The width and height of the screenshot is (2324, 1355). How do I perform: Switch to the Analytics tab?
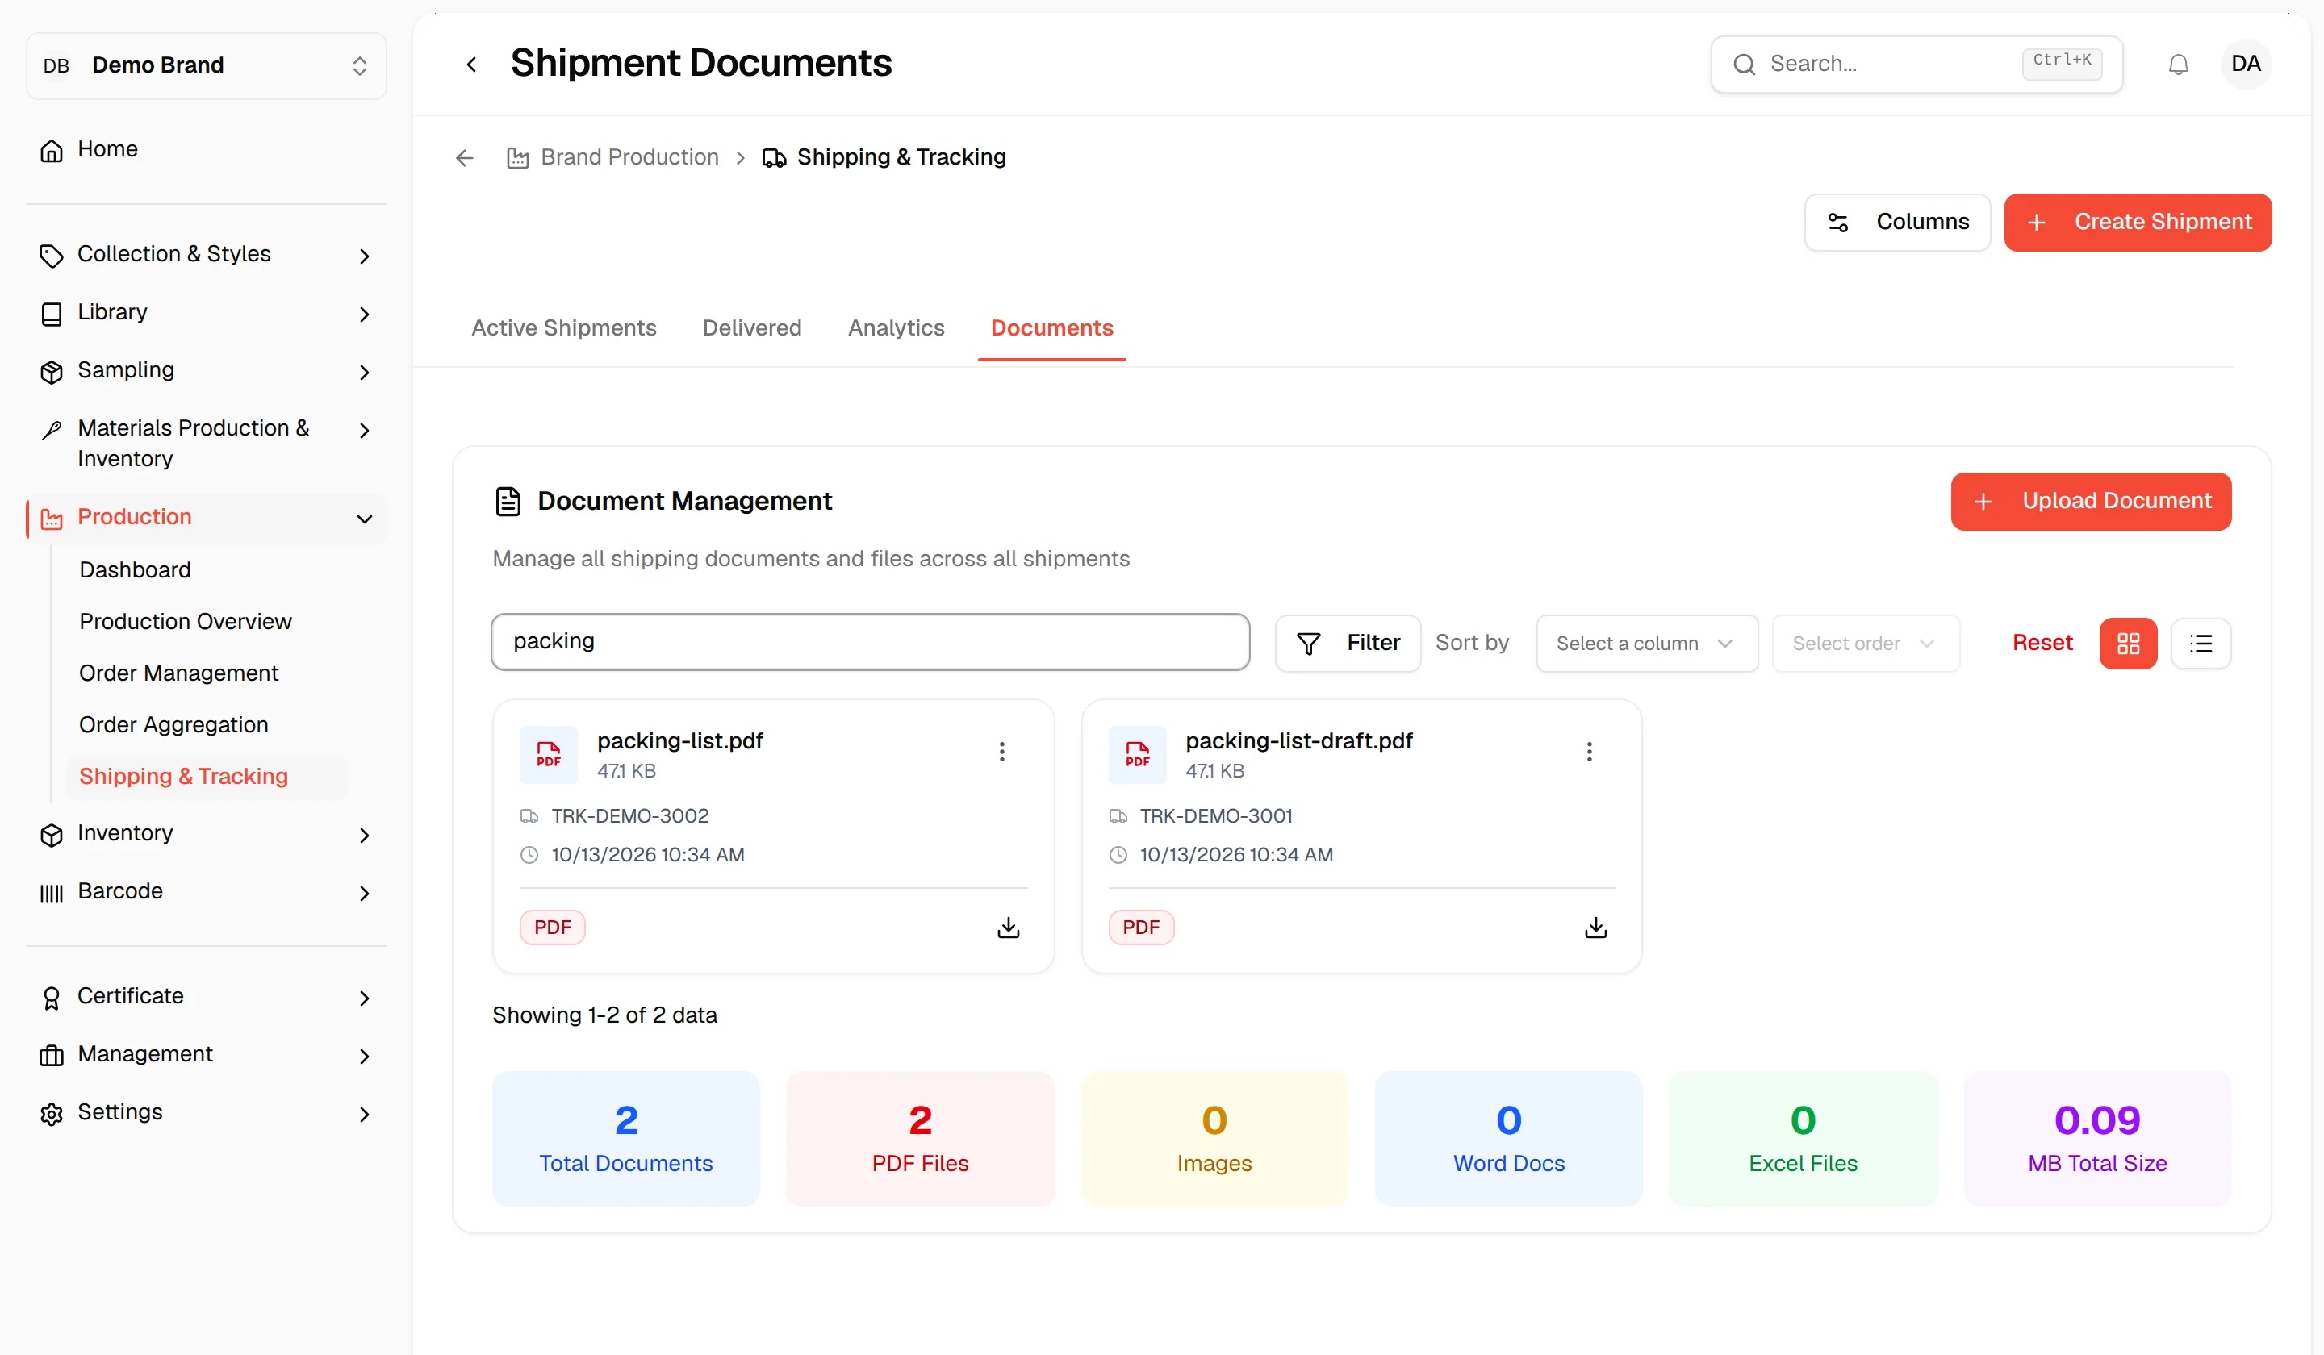897,328
